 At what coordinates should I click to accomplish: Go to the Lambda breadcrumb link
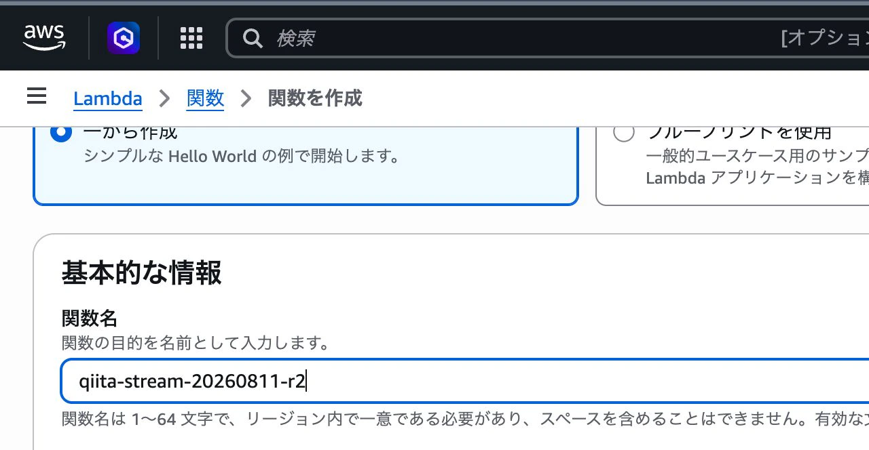(x=108, y=98)
